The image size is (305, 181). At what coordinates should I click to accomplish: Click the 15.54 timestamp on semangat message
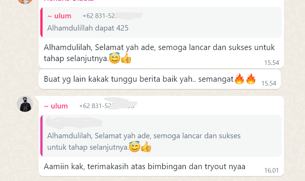click(269, 83)
